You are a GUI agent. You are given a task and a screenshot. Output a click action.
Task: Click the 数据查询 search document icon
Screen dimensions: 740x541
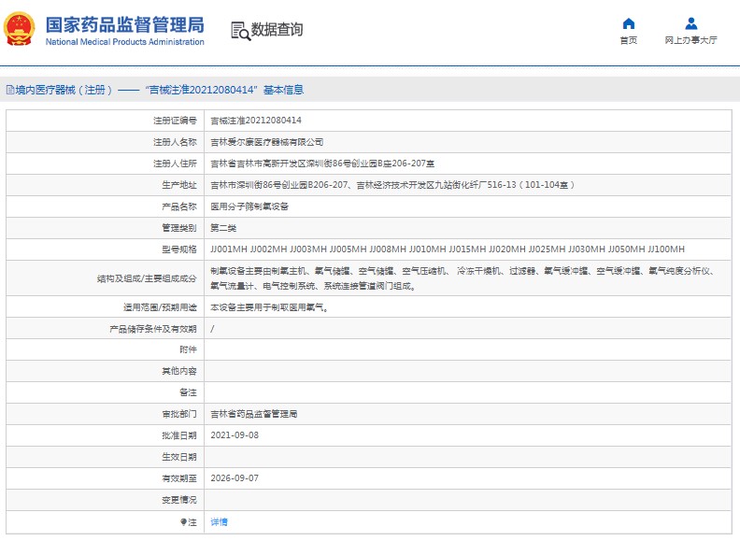click(240, 31)
